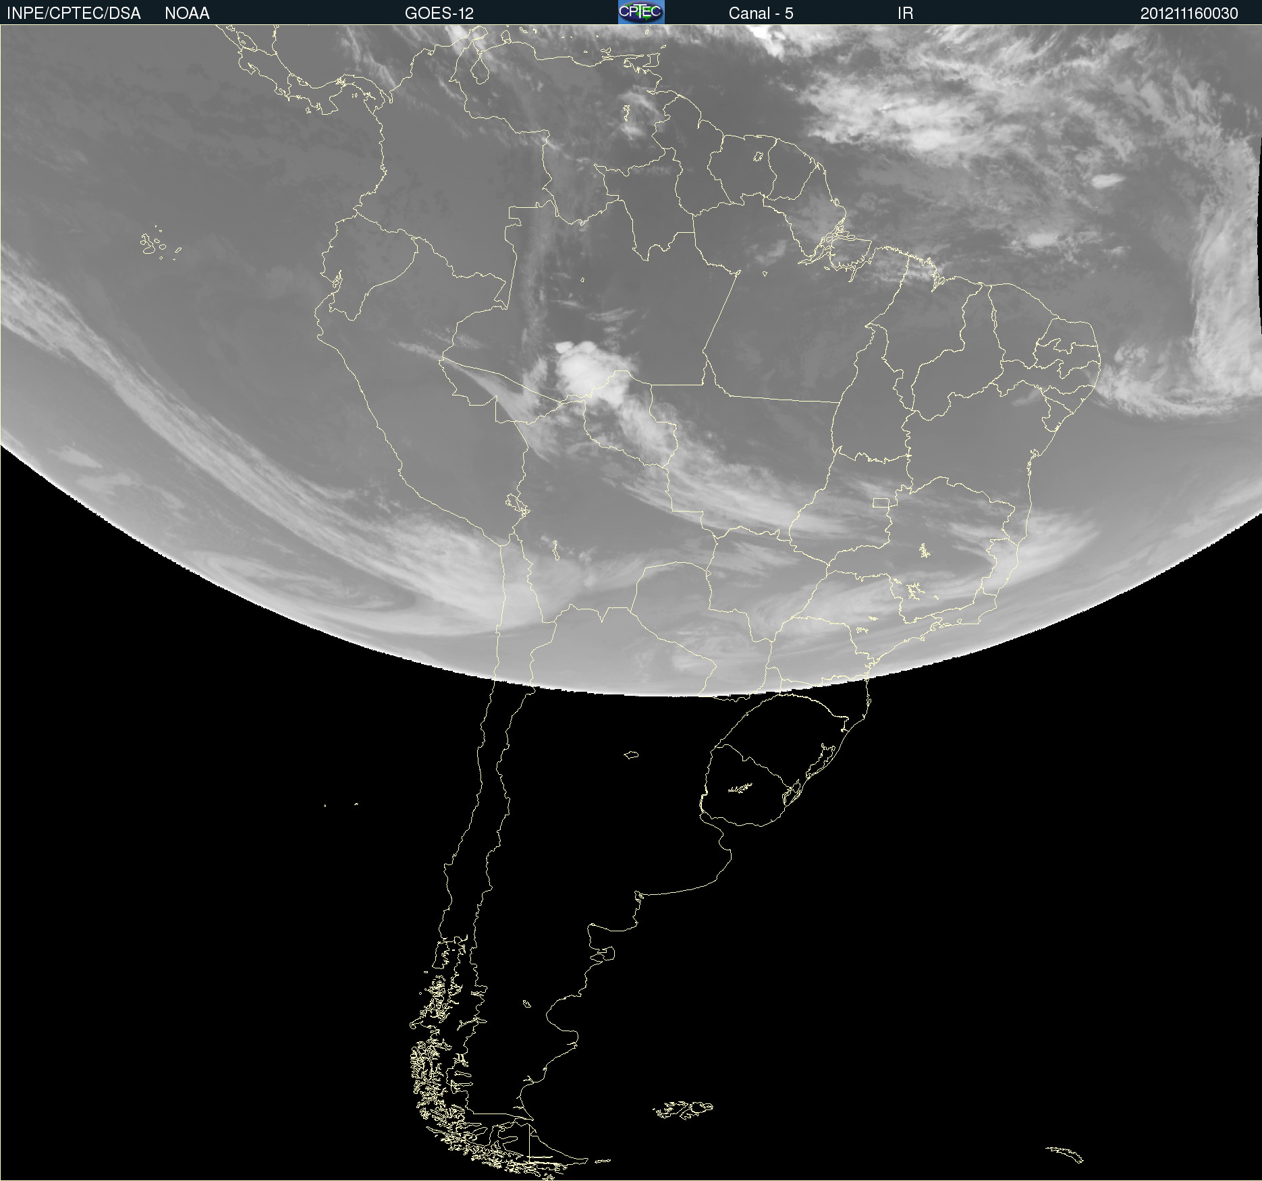This screenshot has height=1181, width=1262.
Task: Click the NOAA label in the header
Action: point(187,13)
